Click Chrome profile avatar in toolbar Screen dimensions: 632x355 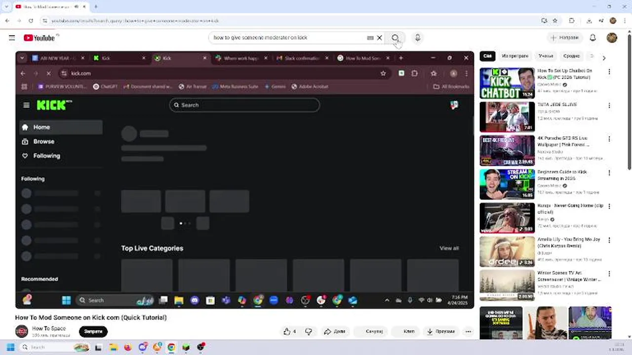[x=613, y=21]
